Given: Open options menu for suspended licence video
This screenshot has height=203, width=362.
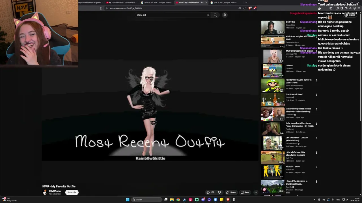Looking at the screenshot, I should click(316, 109).
